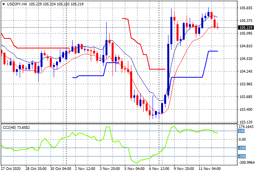Click the 2 Nov 12:00 time label
Screen dimensions: 255x173
[x=85, y=169]
